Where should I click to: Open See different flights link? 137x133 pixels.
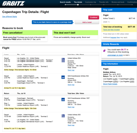tap(9, 17)
